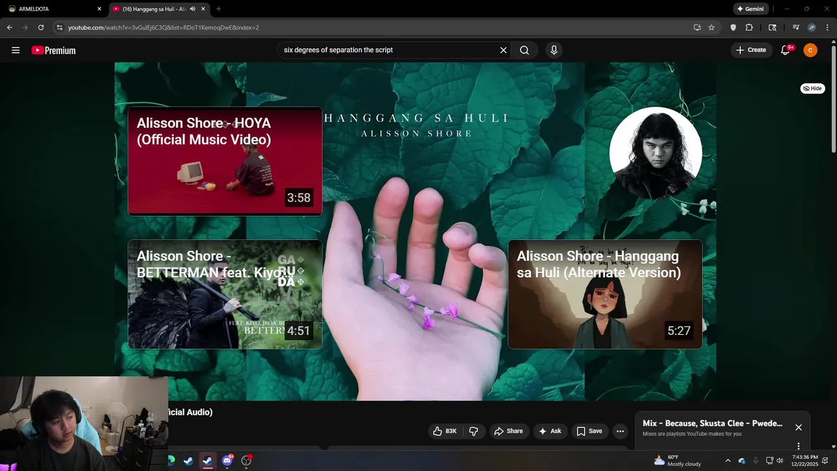The width and height of the screenshot is (837, 471).
Task: Open media controls music-note icon
Action: point(796,27)
